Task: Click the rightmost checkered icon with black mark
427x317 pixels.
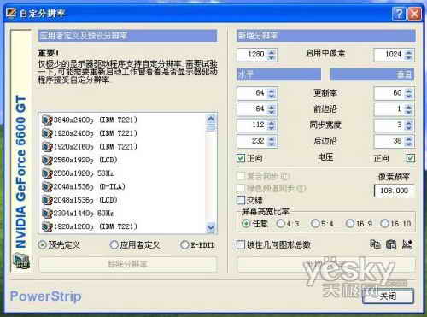Action: [407, 244]
